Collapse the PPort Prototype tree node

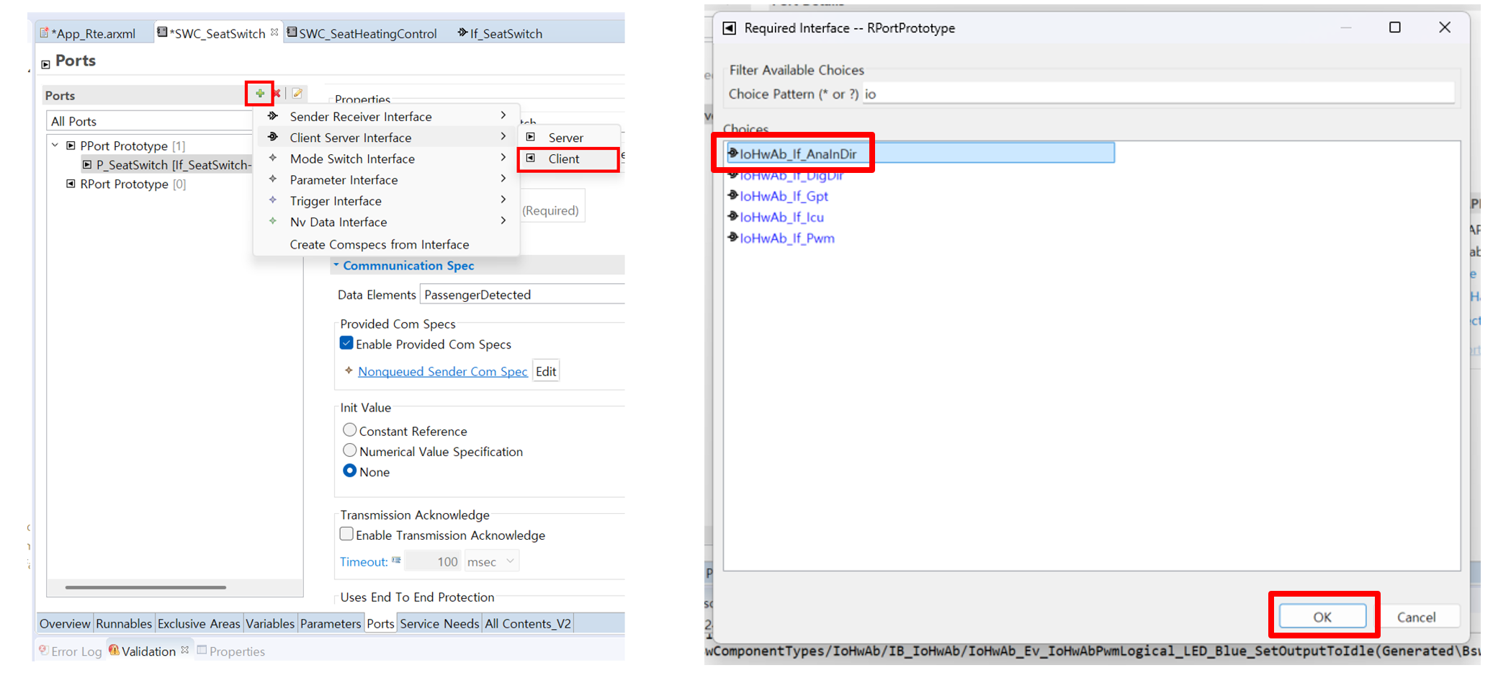coord(55,146)
